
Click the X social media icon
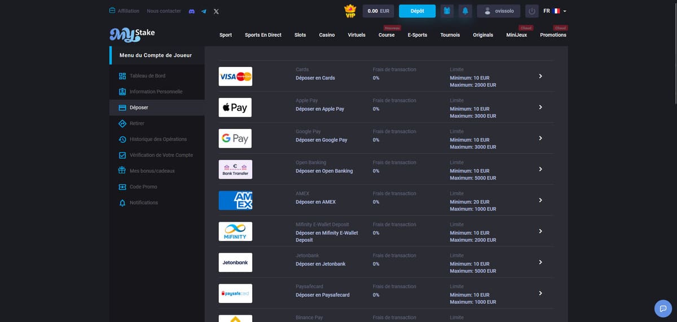click(216, 11)
